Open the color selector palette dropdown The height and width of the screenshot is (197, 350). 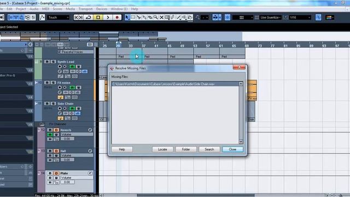click(x=330, y=18)
